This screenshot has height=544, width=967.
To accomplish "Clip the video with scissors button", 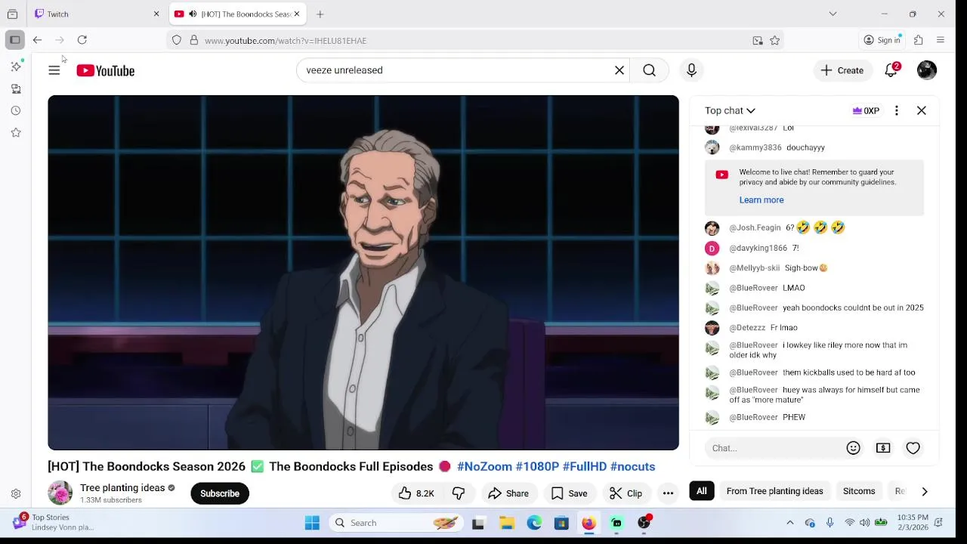I will point(626,493).
